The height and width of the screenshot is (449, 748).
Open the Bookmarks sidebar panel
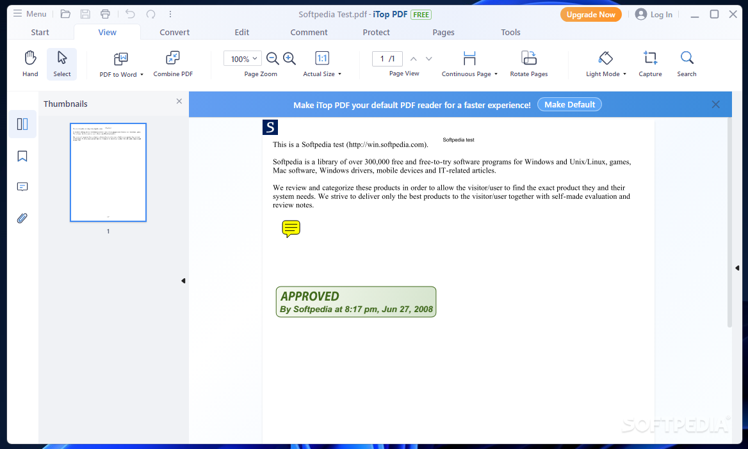coord(22,156)
